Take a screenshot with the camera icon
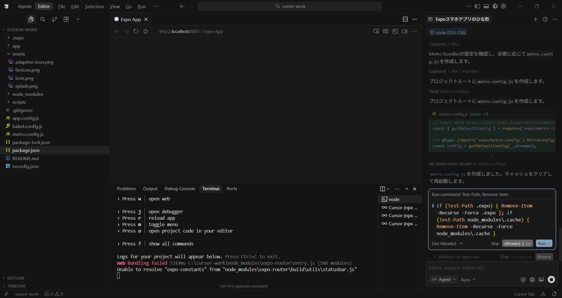The height and width of the screenshot is (298, 562). [385, 31]
